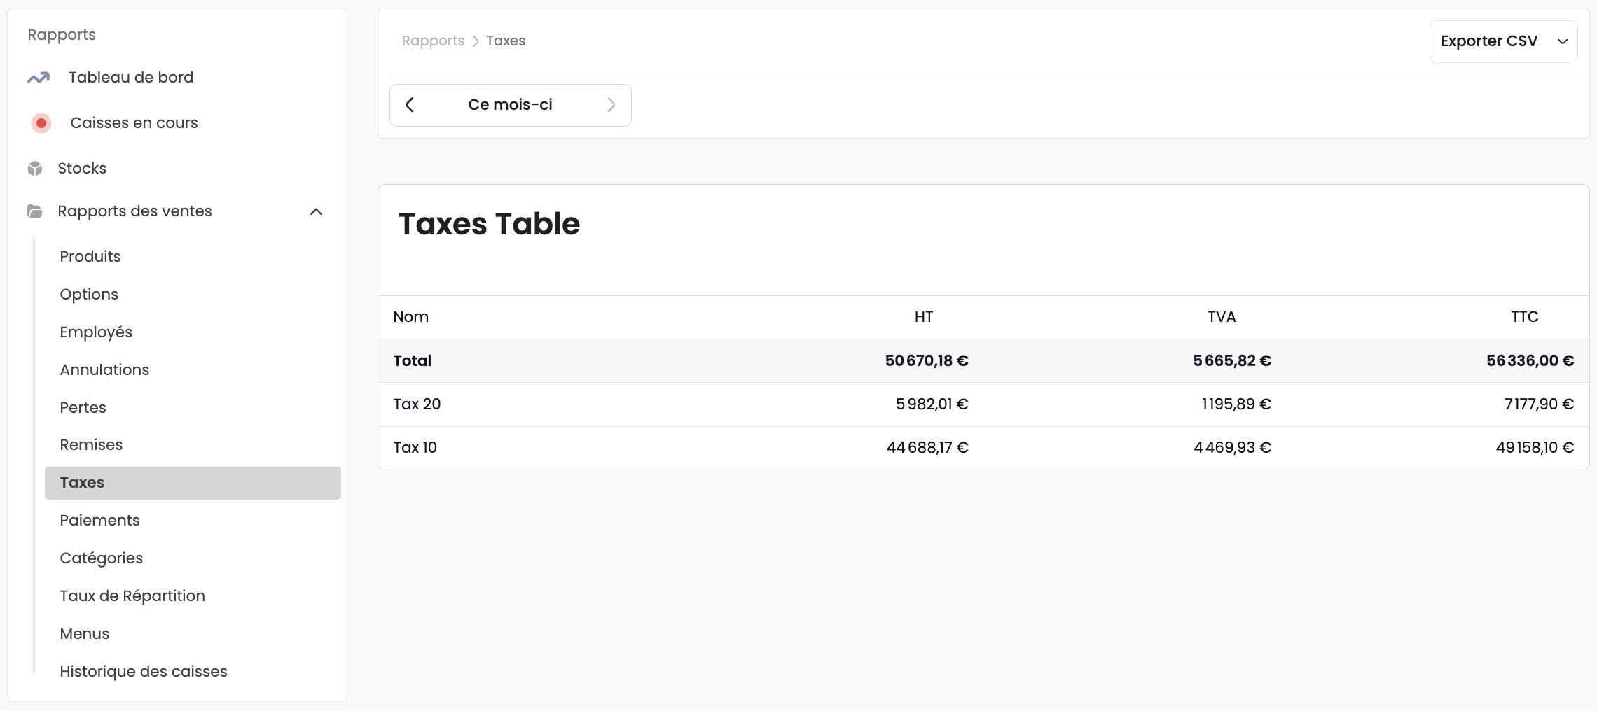Go to previous month with left arrow

[x=410, y=105]
